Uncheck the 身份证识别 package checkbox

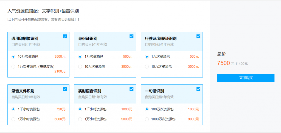pyautogui.click(x=131, y=36)
